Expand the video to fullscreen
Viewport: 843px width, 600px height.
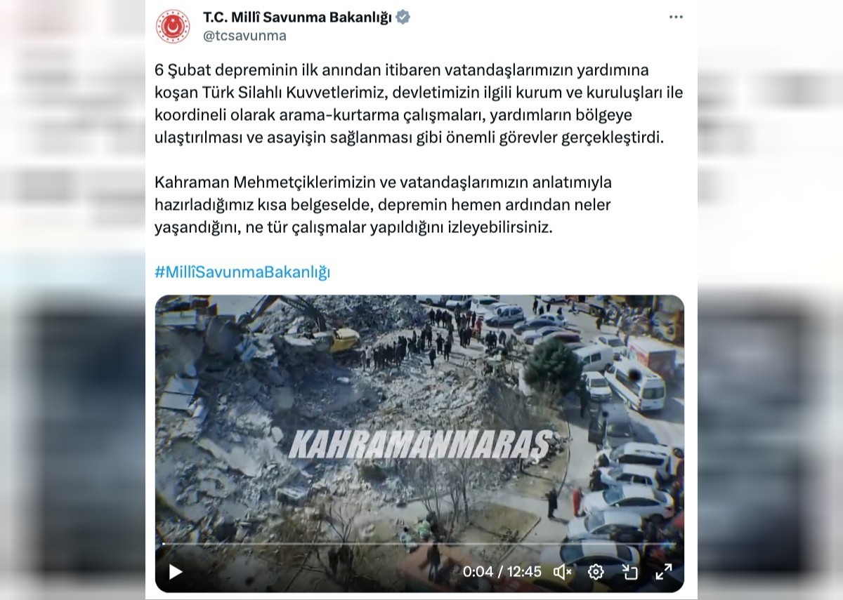(x=664, y=572)
